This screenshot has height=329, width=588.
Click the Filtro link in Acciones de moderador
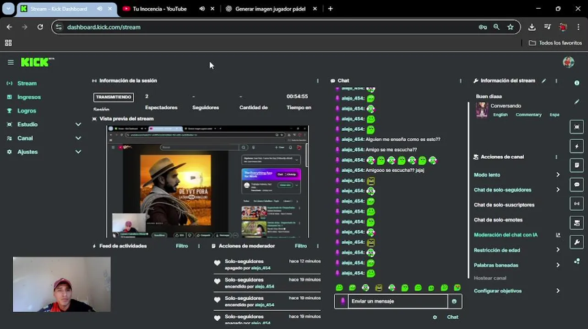click(x=301, y=246)
